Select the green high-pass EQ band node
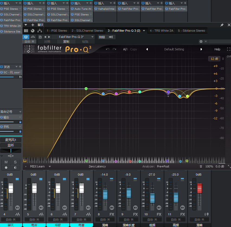This screenshot has height=227, width=231. coord(86,88)
